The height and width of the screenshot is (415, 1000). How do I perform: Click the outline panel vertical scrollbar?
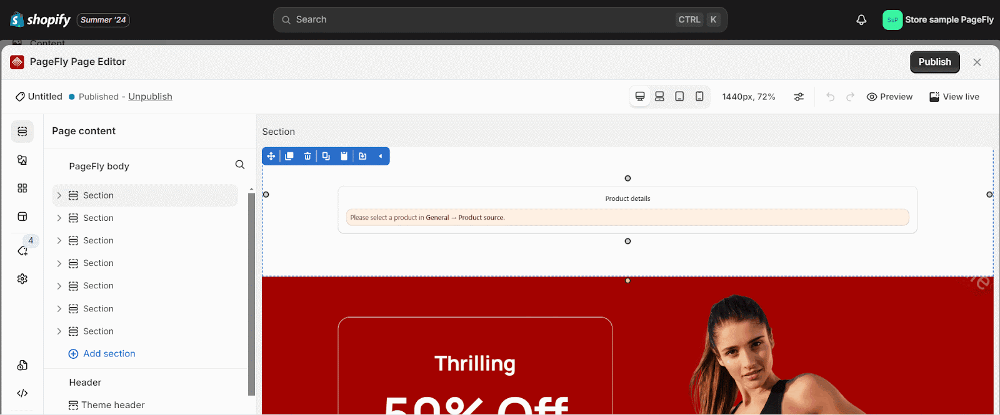click(251, 293)
